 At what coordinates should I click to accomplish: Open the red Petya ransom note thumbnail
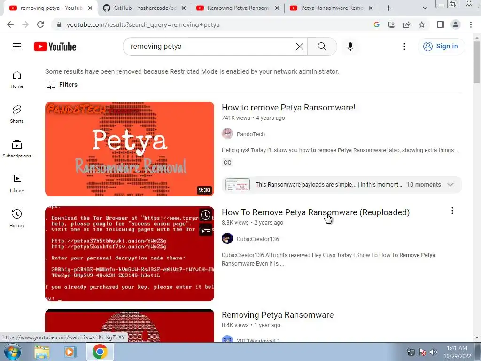[x=130, y=253]
